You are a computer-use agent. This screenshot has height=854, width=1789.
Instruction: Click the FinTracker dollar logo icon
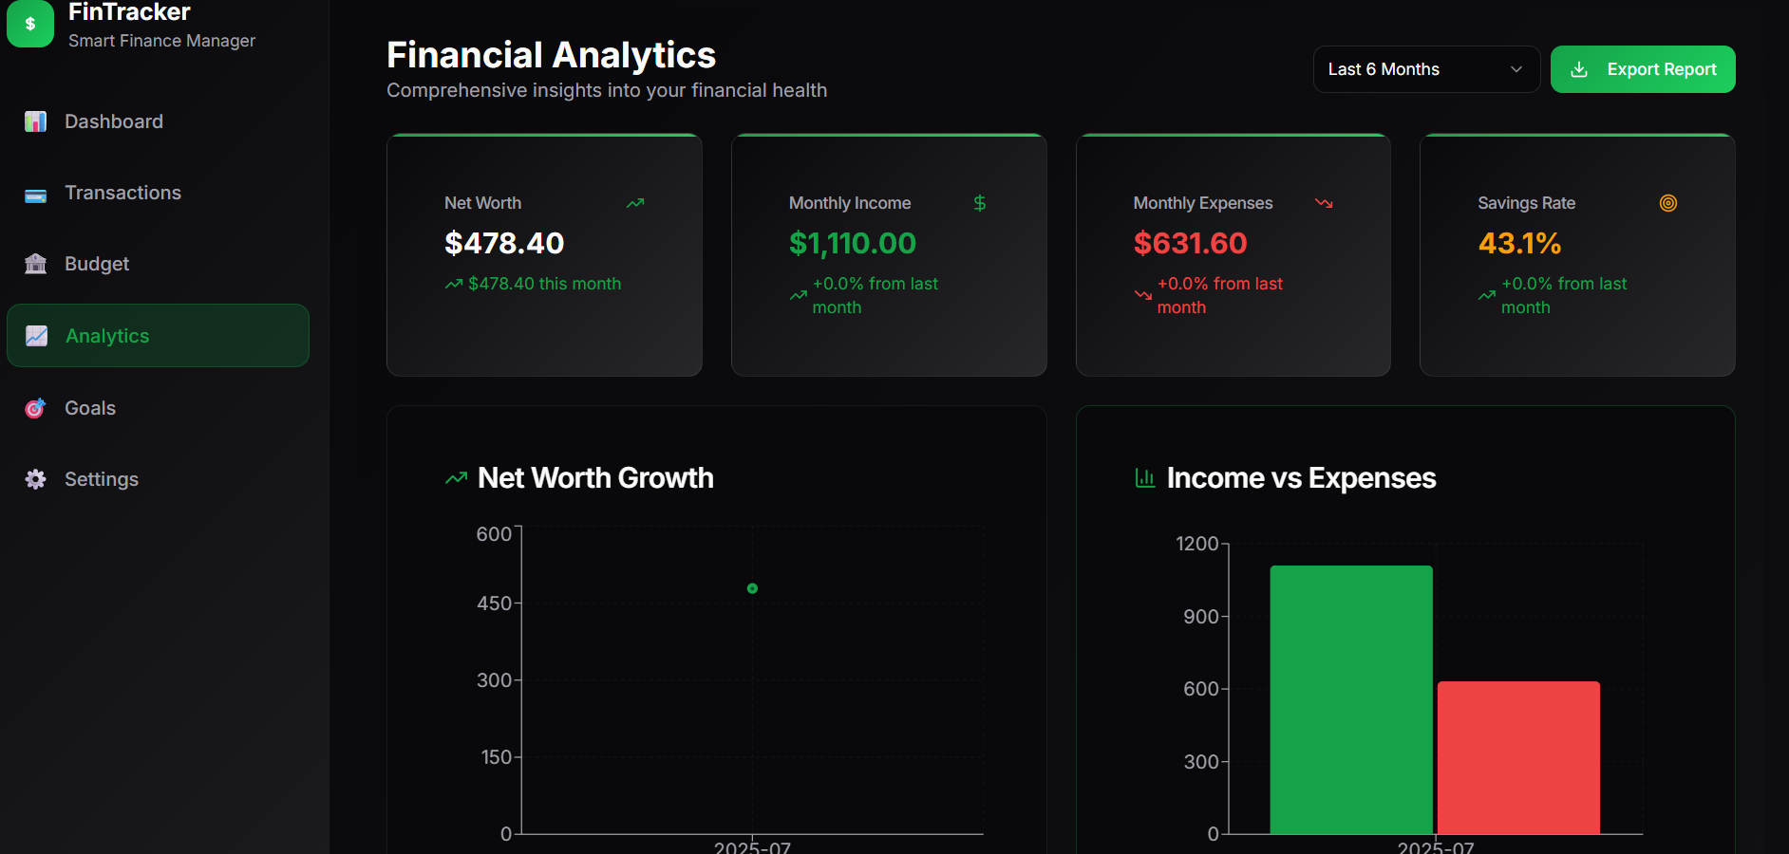coord(30,24)
